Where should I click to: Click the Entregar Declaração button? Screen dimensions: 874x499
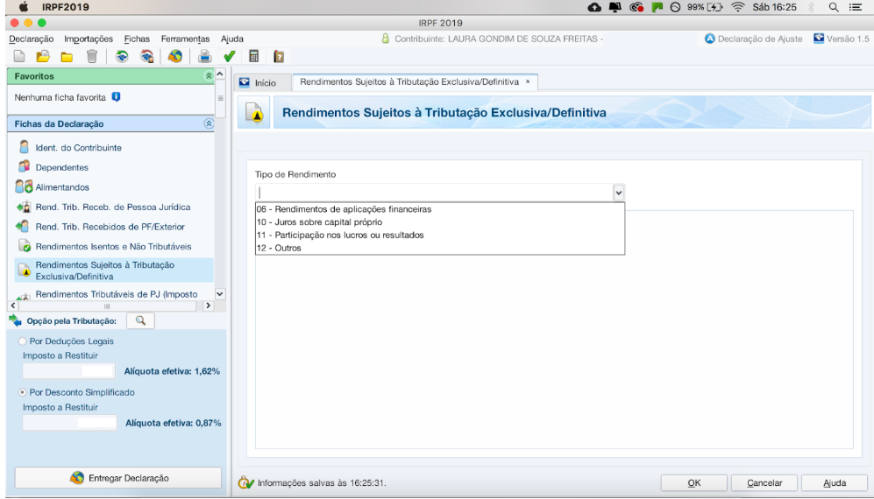[x=118, y=478]
